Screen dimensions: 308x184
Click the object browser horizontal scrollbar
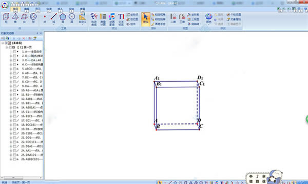click(22, 178)
